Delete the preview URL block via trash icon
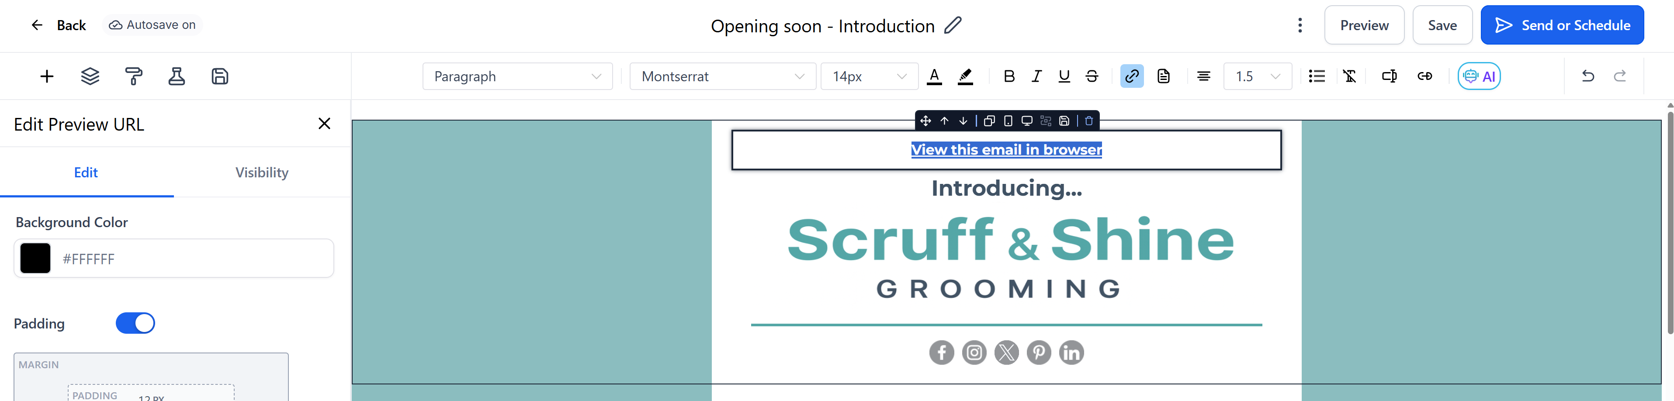 (1088, 120)
